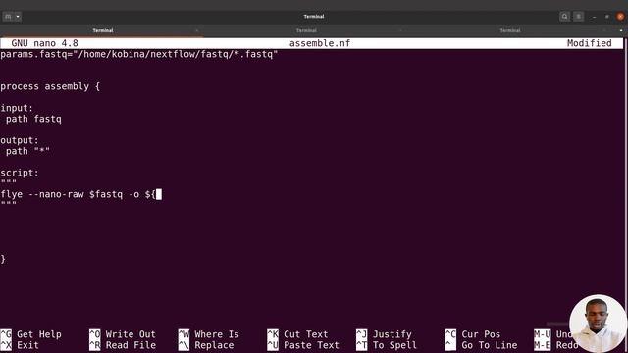This screenshot has height=353, width=628.
Task: Click the window title "Terminal" in the title bar
Action: 314,17
